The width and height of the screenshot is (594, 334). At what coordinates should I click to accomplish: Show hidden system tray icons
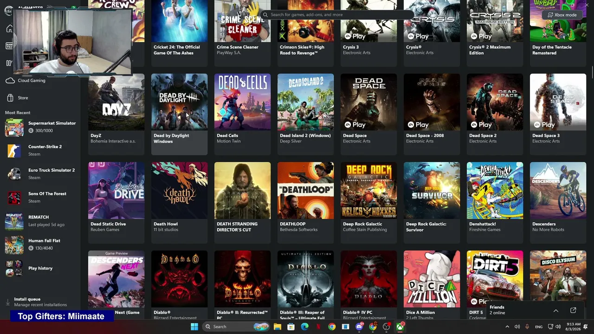point(507,327)
